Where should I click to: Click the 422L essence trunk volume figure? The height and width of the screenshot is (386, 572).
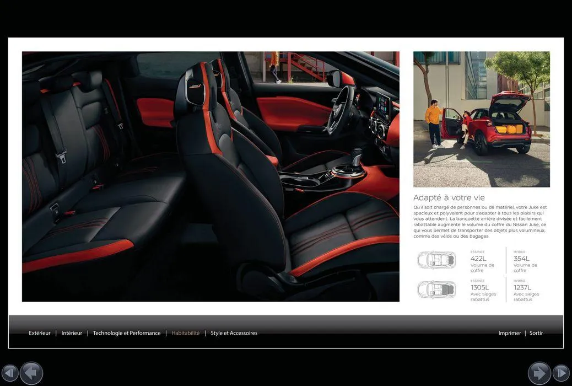478,259
